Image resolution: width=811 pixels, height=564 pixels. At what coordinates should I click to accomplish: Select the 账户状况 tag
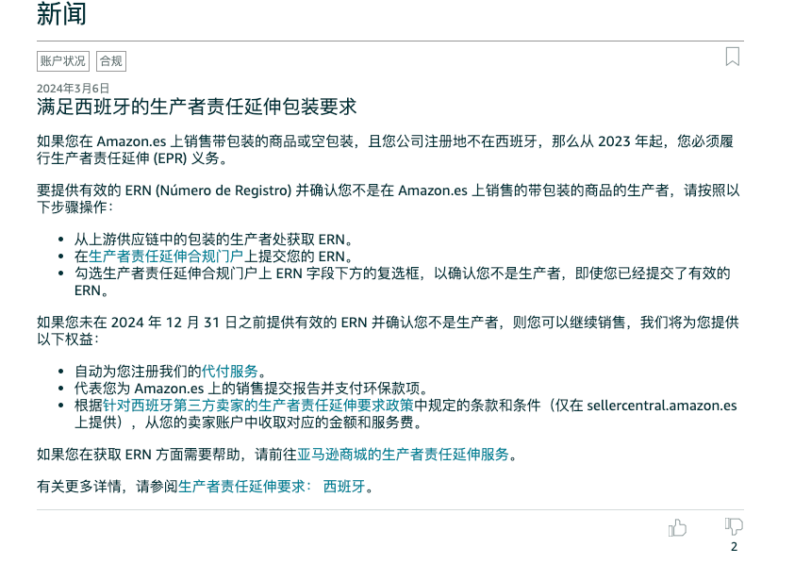pos(63,61)
